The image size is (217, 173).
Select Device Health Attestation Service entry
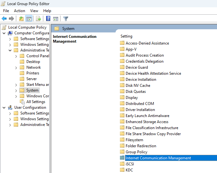point(153,73)
